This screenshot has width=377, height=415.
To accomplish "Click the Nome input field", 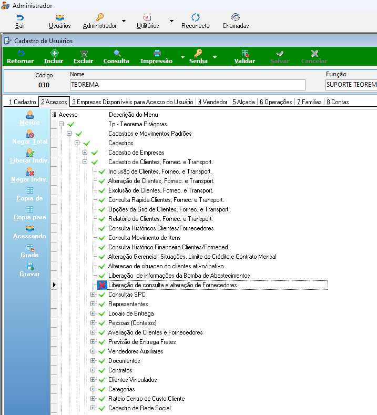I will click(x=188, y=85).
